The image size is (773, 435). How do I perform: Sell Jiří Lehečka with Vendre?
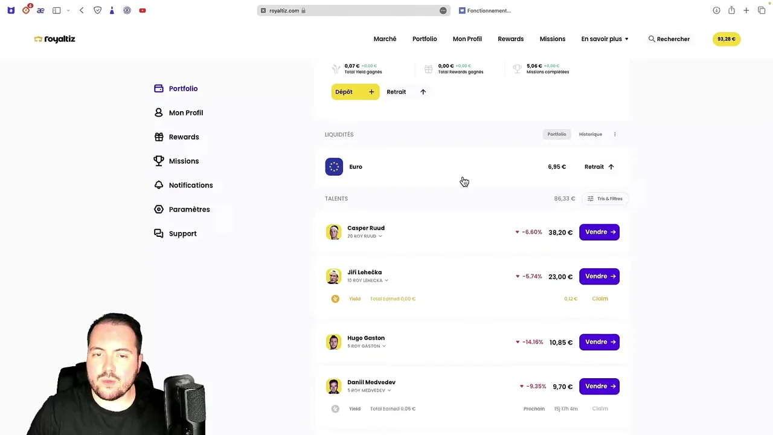tap(599, 276)
